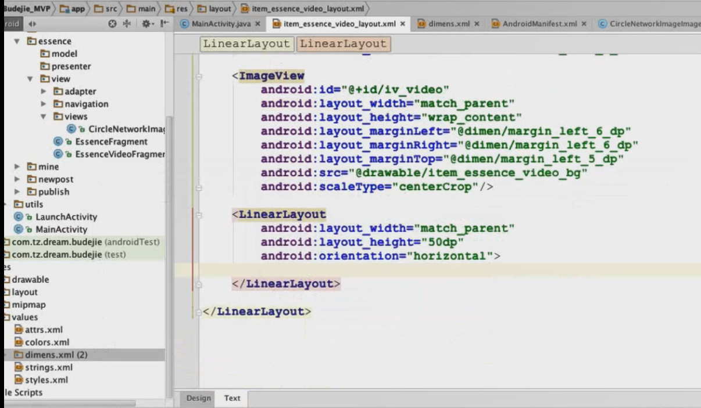701x408 pixels.
Task: Select the values folder in project tree
Action: [21, 317]
